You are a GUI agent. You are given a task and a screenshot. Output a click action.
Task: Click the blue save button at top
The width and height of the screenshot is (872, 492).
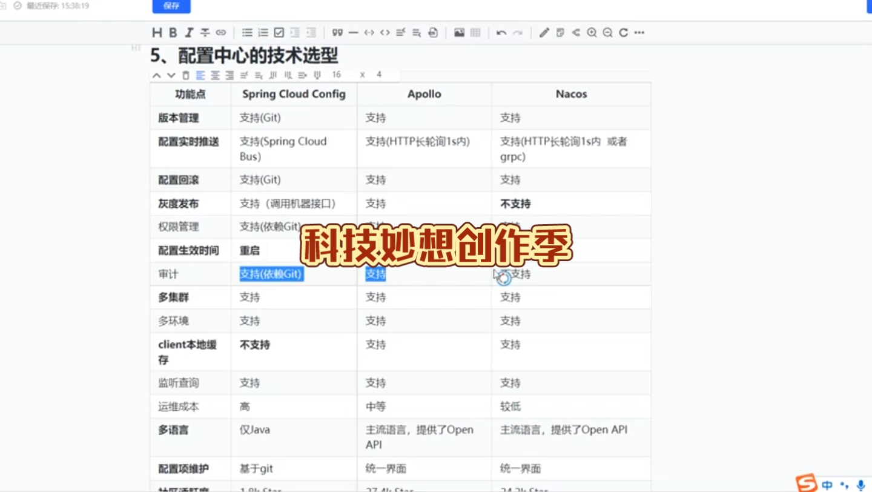click(x=171, y=6)
